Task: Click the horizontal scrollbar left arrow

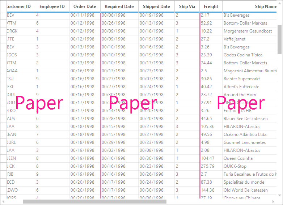Action: 3,201
